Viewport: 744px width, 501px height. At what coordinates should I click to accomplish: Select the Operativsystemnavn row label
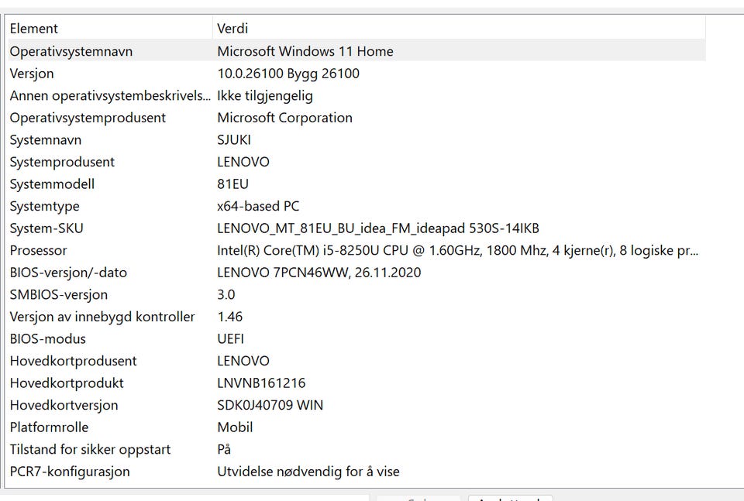tap(71, 51)
